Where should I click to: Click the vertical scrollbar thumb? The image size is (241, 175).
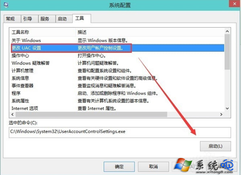pos(227,52)
